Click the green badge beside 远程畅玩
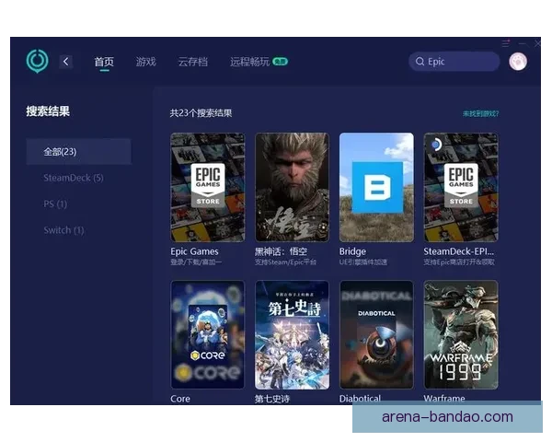Image resolution: width=552 pixels, height=442 pixels. pos(281,62)
